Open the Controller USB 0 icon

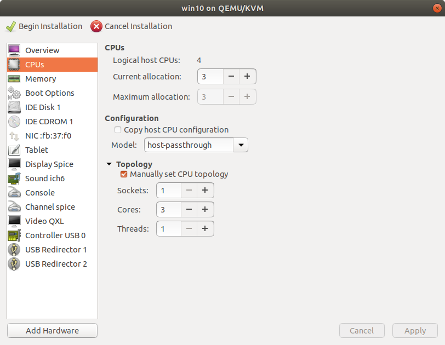click(x=14, y=235)
